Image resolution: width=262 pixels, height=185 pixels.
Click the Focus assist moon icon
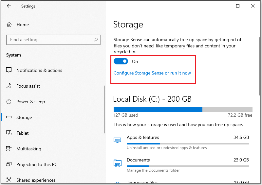click(9, 86)
